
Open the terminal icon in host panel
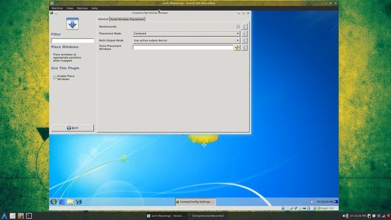(x=29, y=216)
